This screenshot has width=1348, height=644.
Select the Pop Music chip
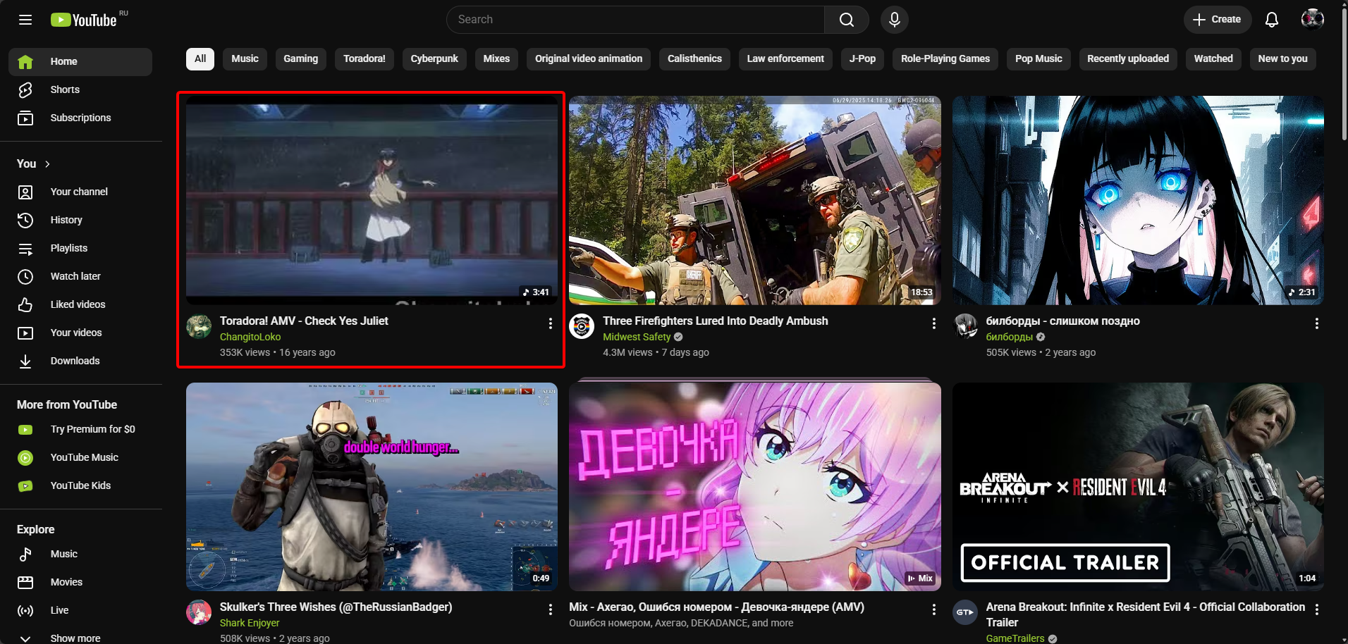pyautogui.click(x=1038, y=59)
